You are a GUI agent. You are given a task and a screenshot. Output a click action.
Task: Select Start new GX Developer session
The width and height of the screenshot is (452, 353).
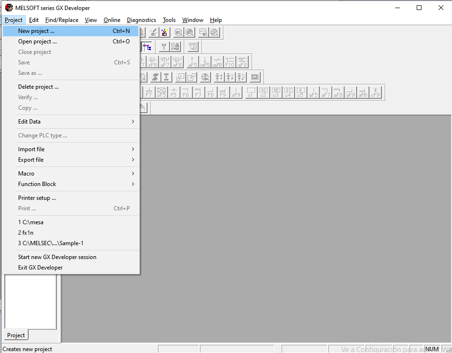pos(71,257)
